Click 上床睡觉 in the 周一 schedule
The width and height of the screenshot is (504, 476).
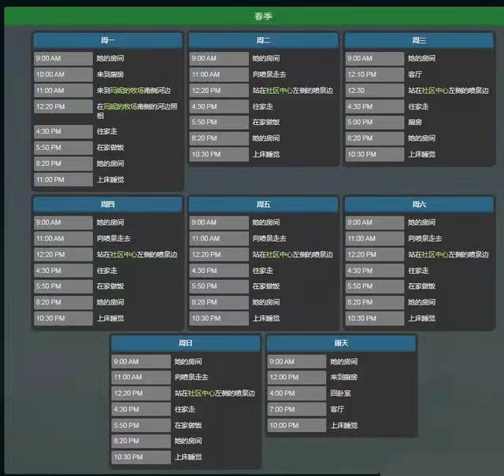pyautogui.click(x=110, y=179)
